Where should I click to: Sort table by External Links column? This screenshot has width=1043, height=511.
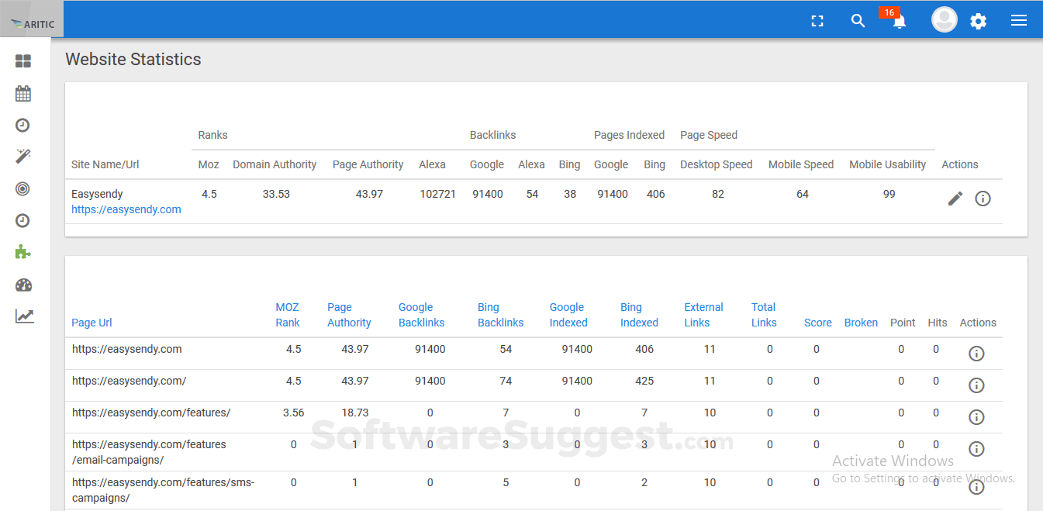point(703,315)
